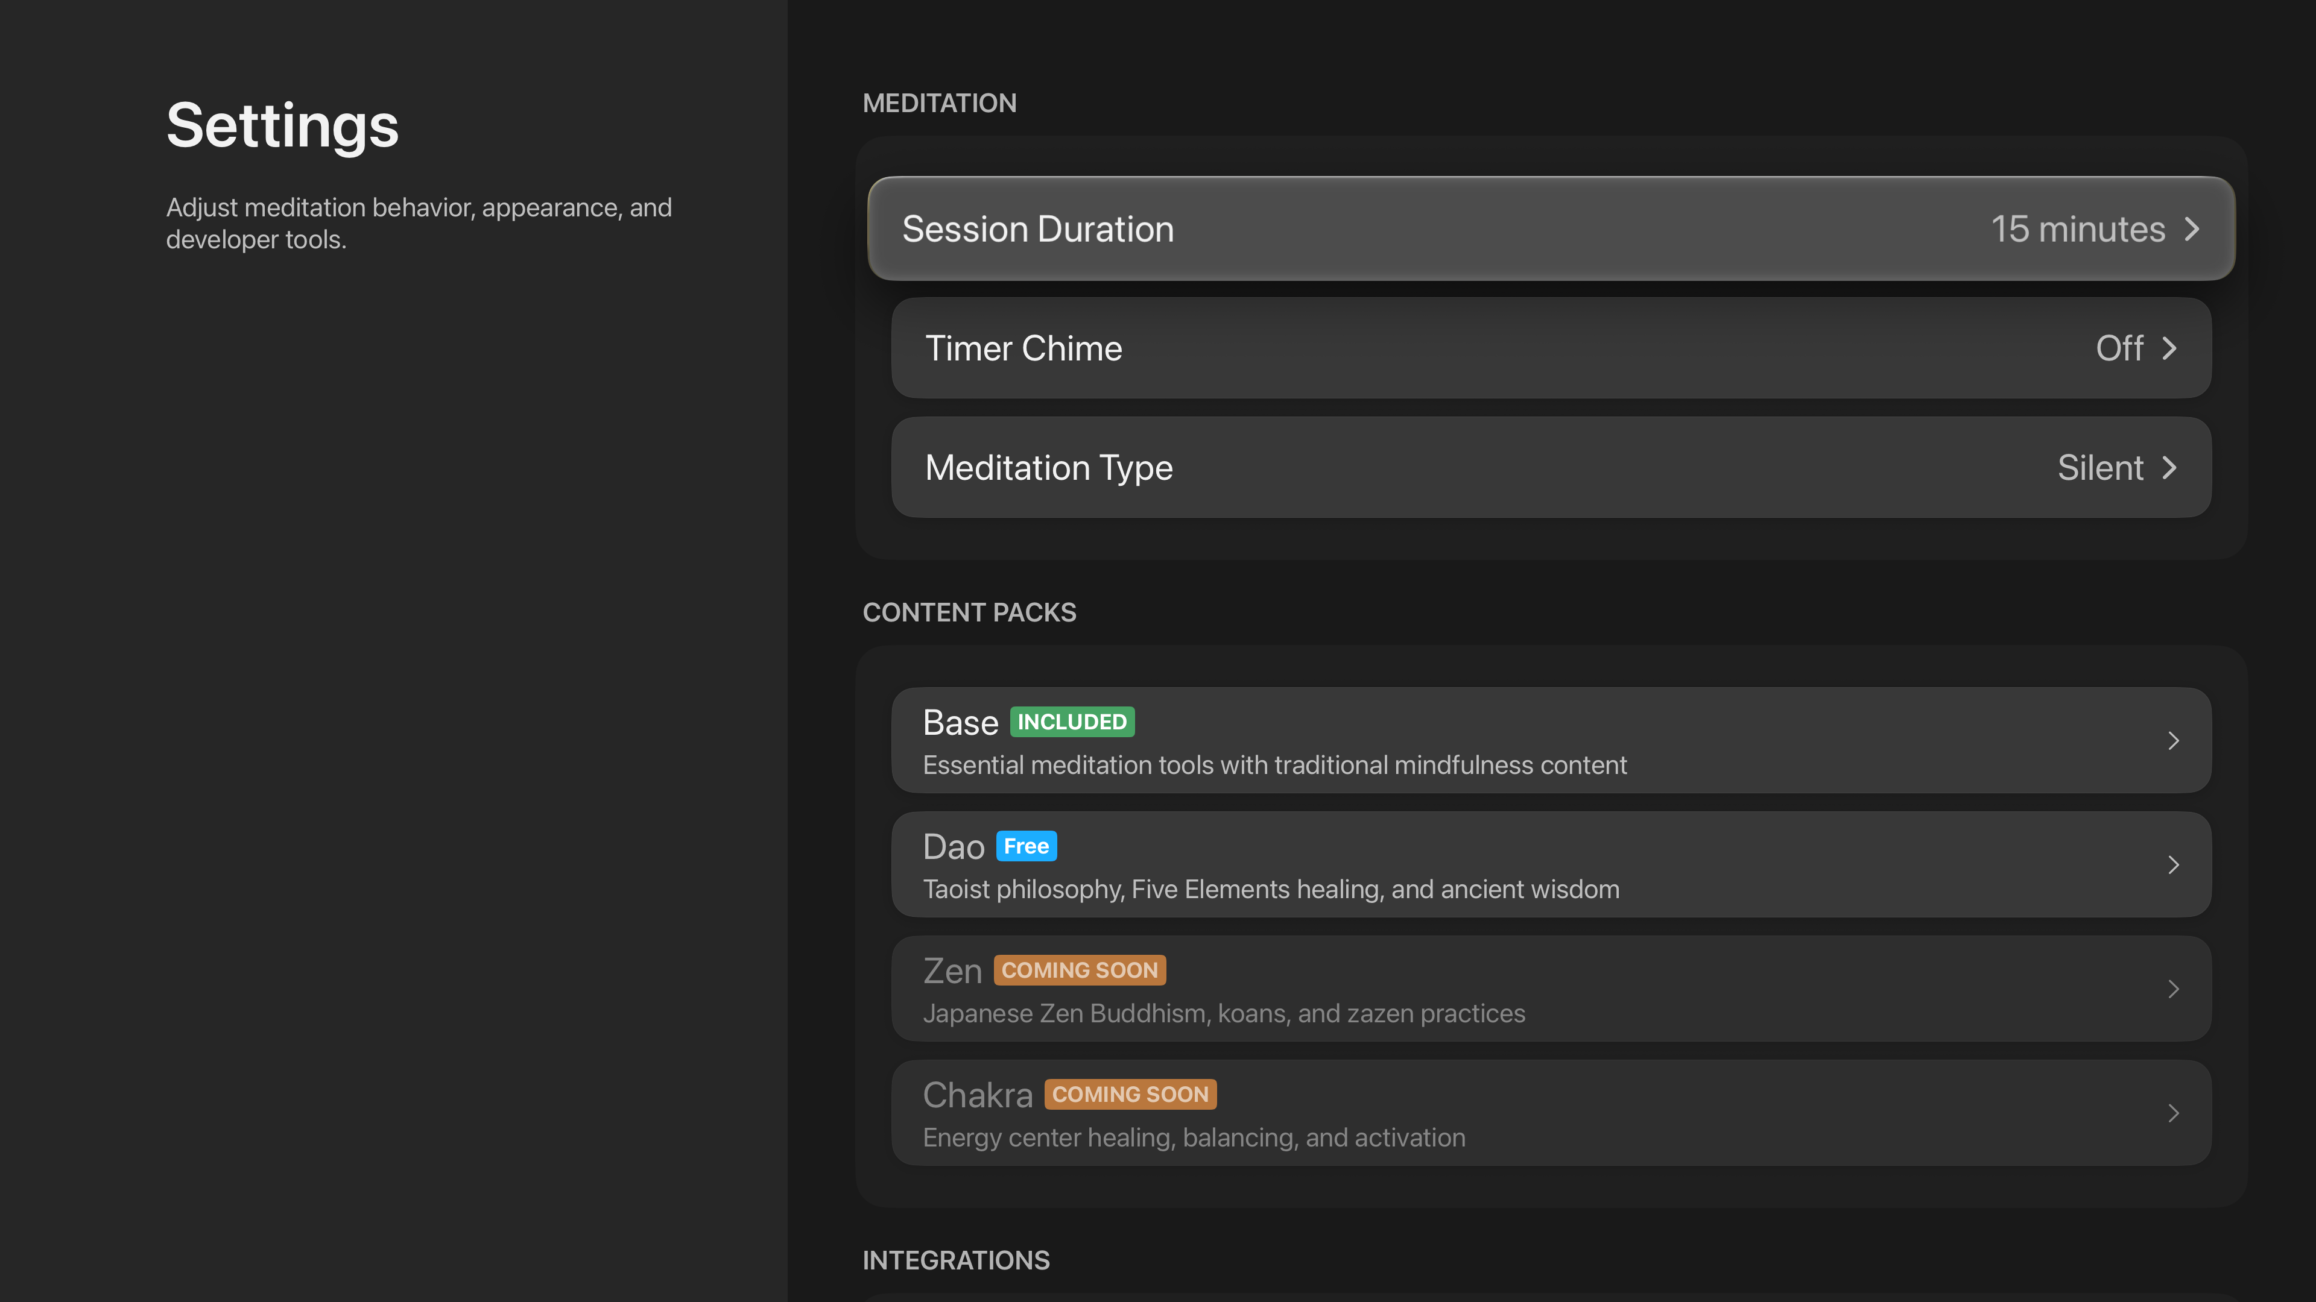Click the Zen COMING SOON badge
2316x1302 pixels.
1079,969
